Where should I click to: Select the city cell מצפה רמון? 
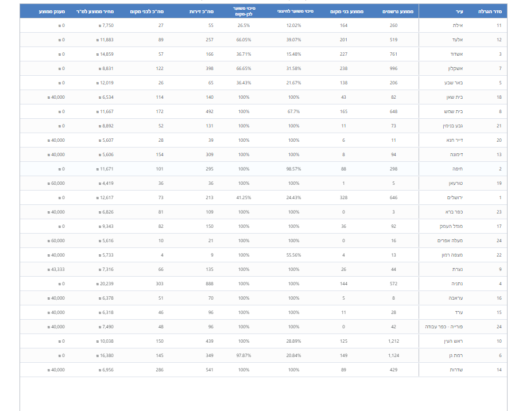(x=452, y=255)
